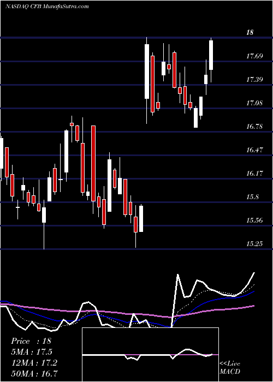
Task: Click the MACD inset panel
Action: (150, 355)
